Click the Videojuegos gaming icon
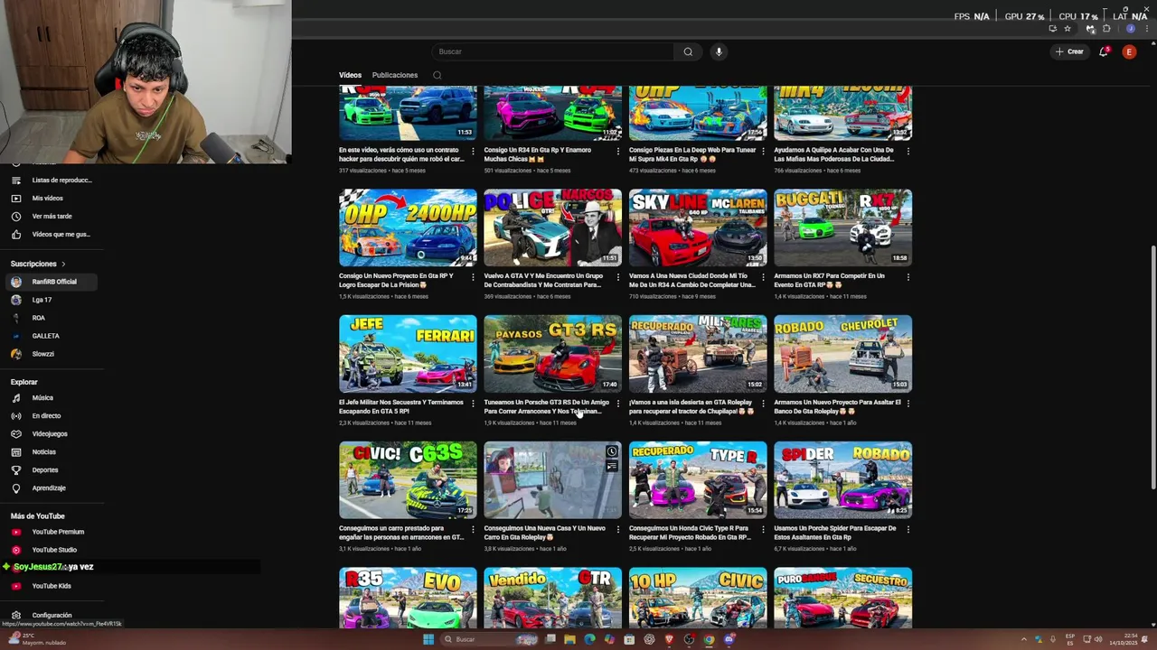Viewport: 1157px width, 650px height. coord(15,434)
